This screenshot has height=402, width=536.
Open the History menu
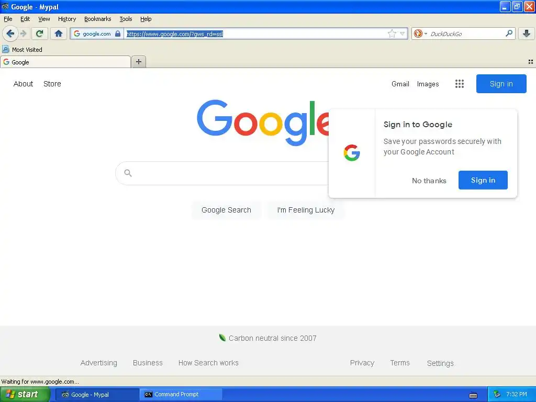[67, 19]
